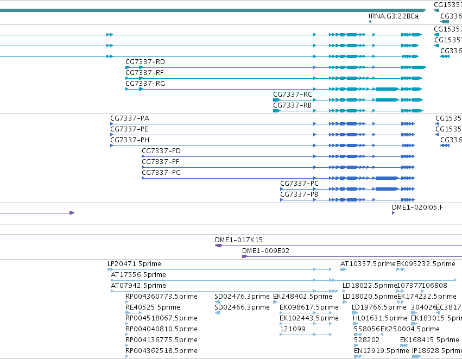
Task: Click the RP004362518.5prime label
Action: 161,351
